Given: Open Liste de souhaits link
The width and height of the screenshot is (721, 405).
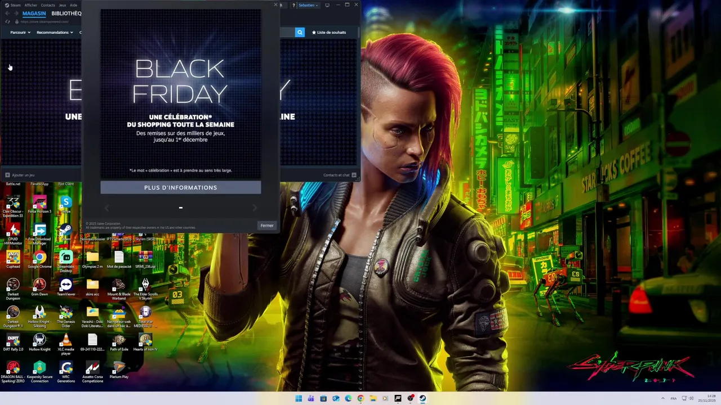Looking at the screenshot, I should tap(329, 33).
